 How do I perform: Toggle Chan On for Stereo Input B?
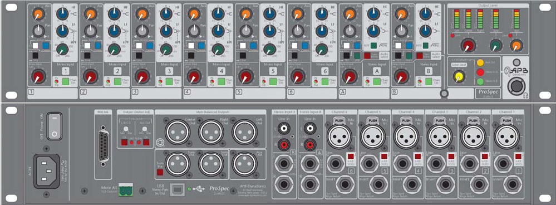click(429, 81)
